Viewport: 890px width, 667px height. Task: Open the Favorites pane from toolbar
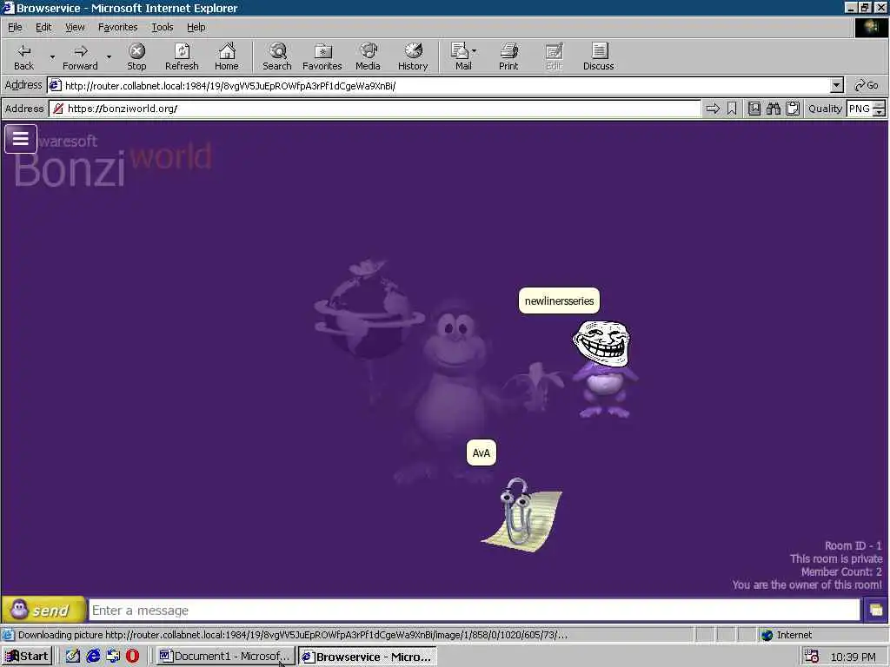click(x=322, y=56)
